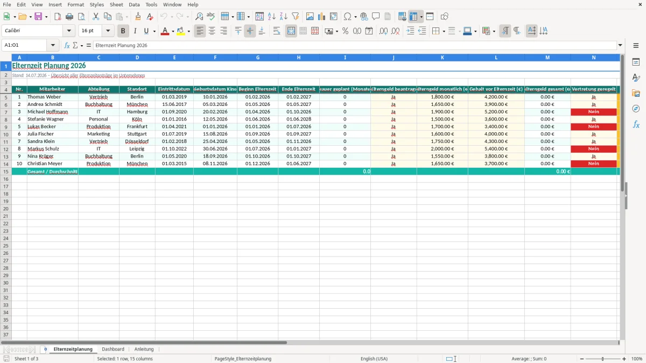Select row header 15
The width and height of the screenshot is (646, 363).
point(6,172)
